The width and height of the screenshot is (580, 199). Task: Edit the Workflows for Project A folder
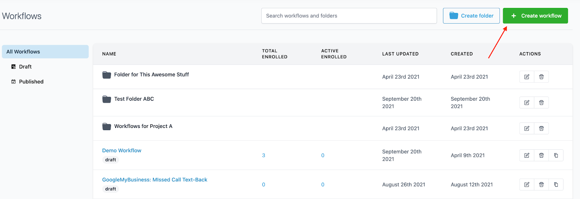click(x=527, y=128)
